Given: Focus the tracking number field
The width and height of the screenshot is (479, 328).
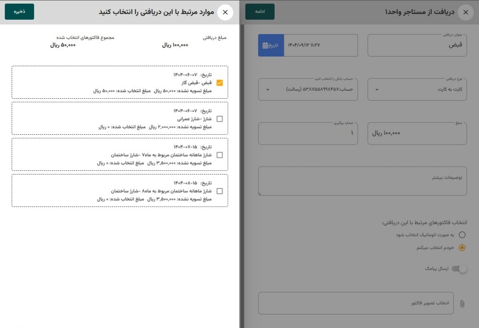Looking at the screenshot, I should coord(308,133).
